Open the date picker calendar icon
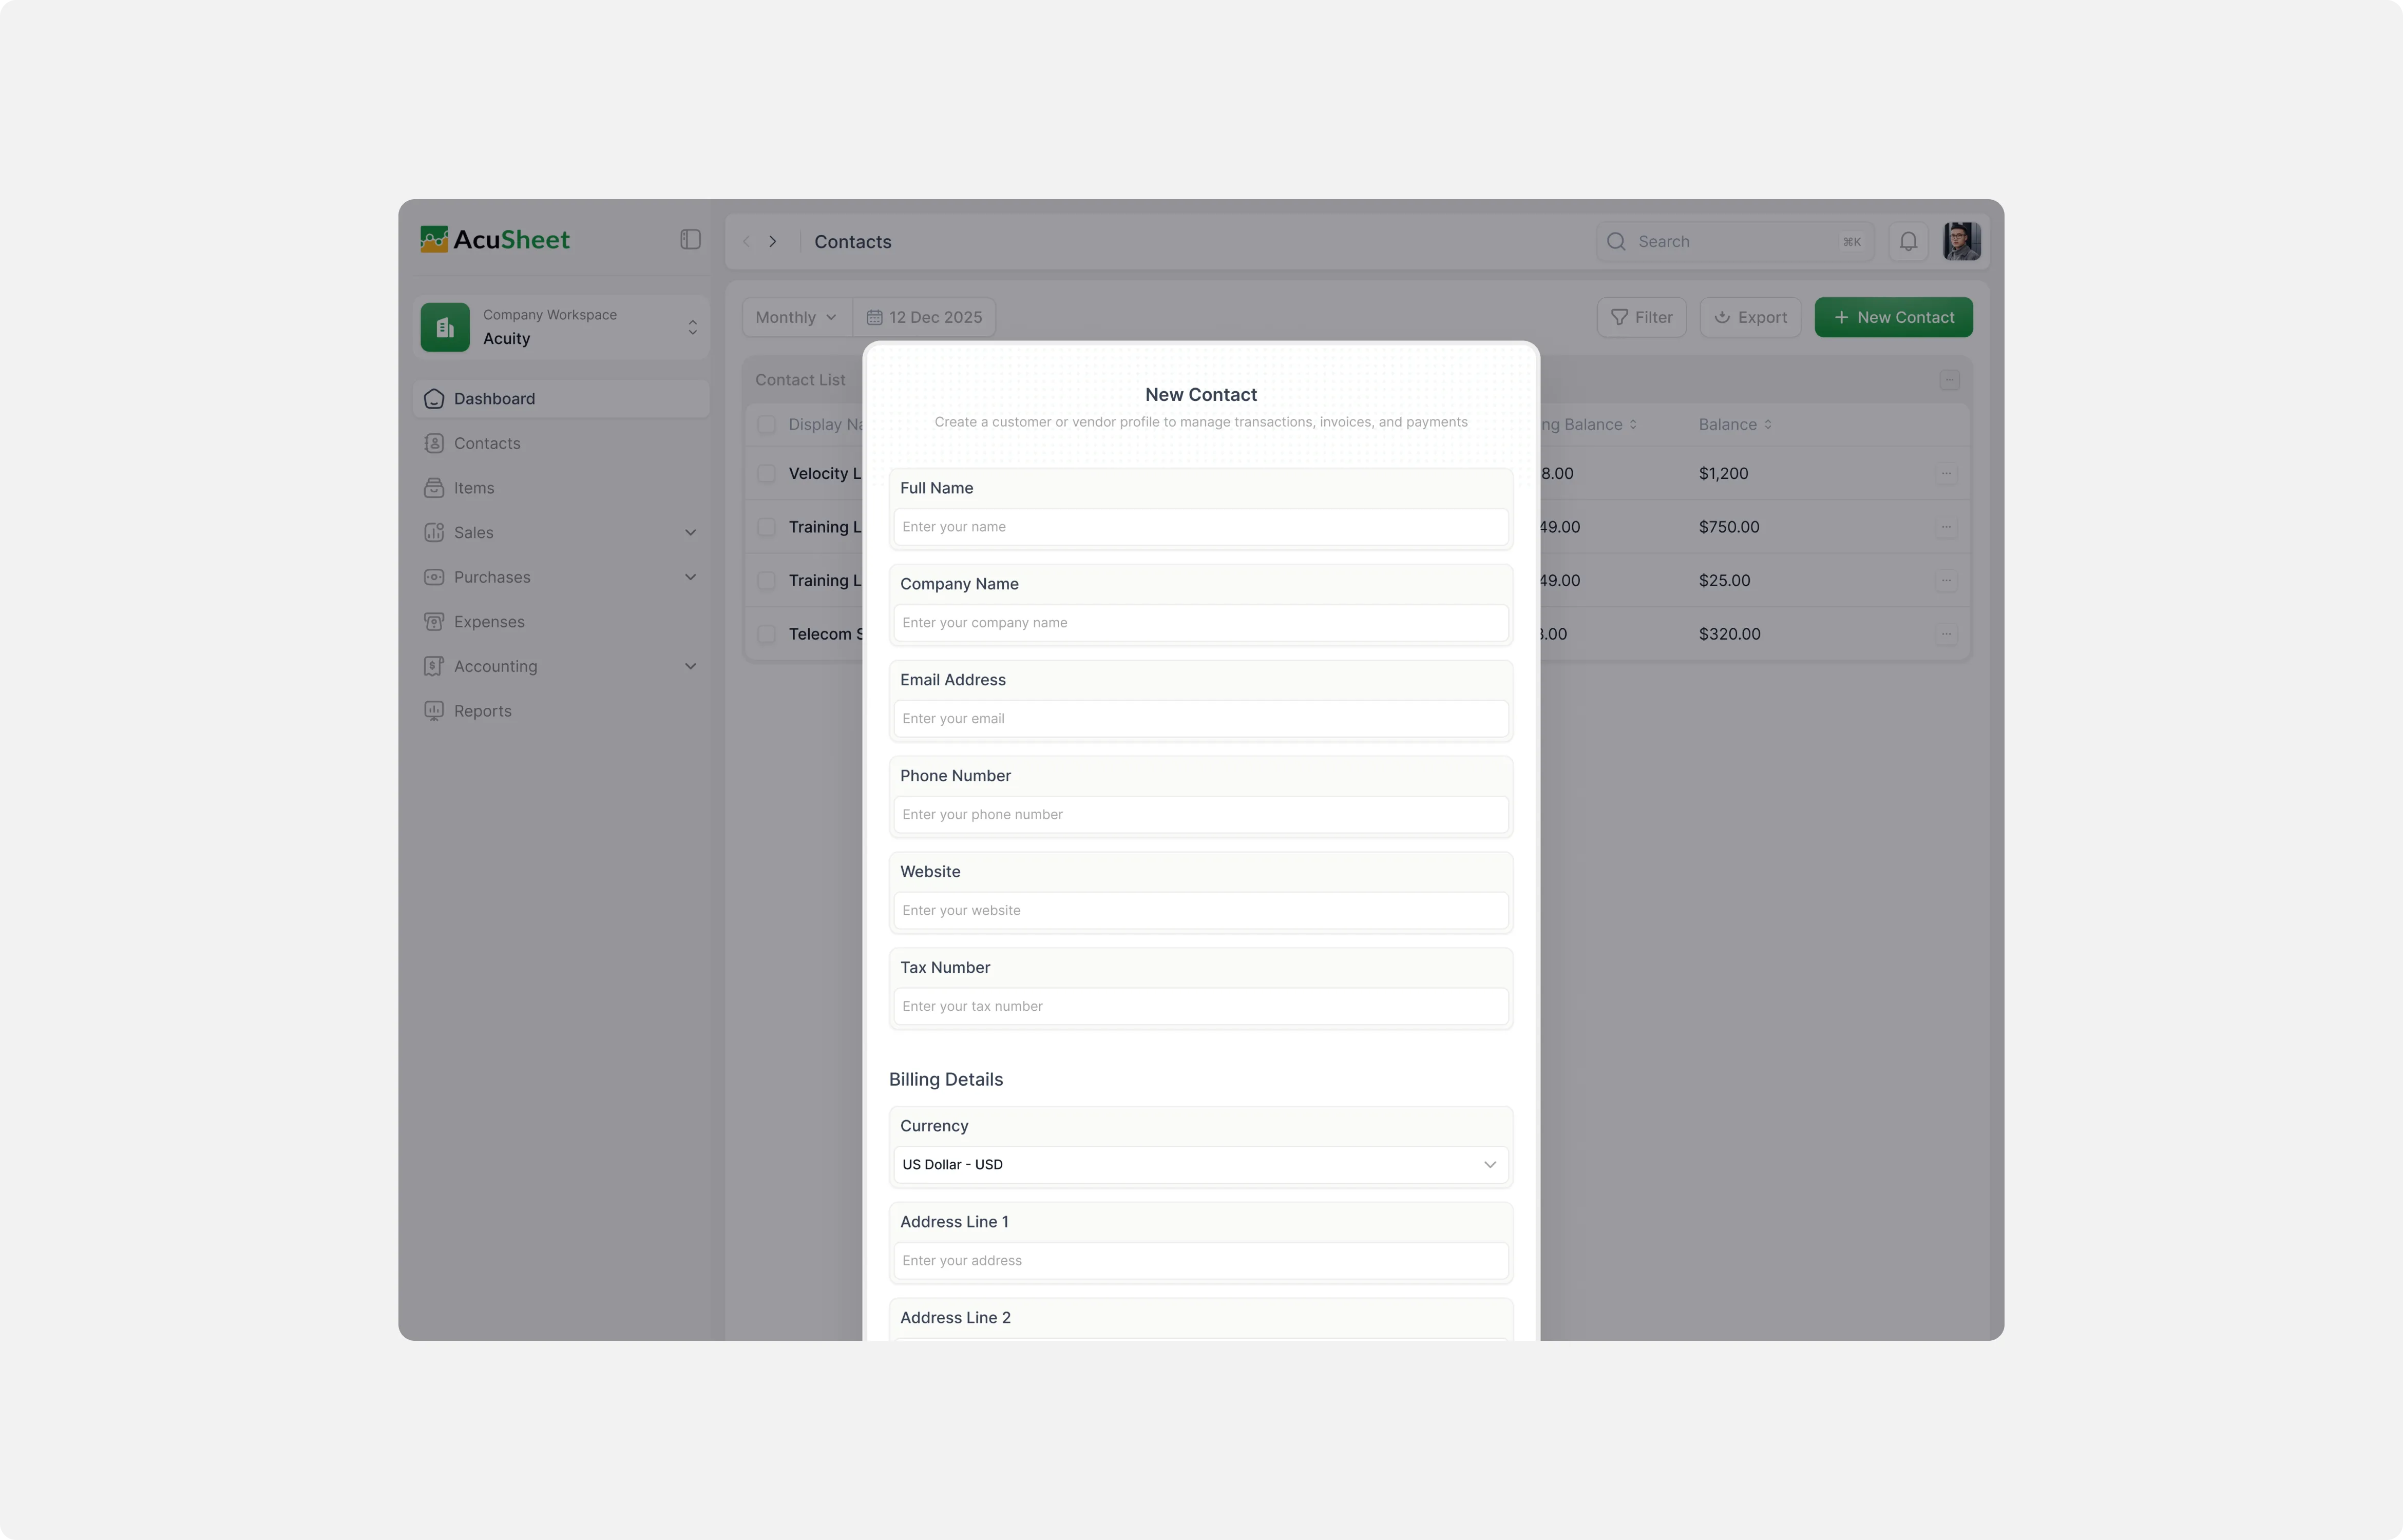This screenshot has height=1540, width=2403. click(x=874, y=318)
